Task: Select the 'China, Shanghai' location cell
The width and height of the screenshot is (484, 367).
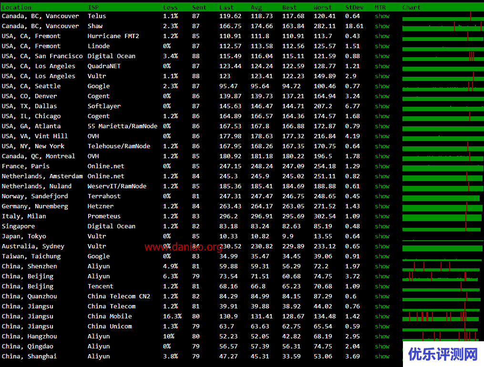Action: 29,357
